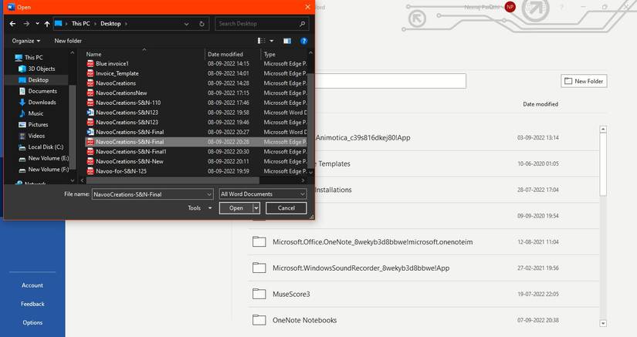Select the Invoice_Template PDF file

click(196, 73)
